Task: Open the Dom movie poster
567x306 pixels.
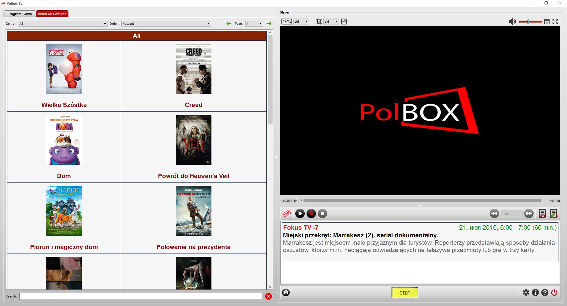Action: 64,140
